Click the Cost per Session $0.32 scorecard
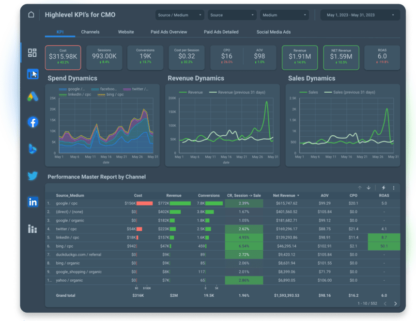Screen dimensions: 416x321 (x=186, y=58)
